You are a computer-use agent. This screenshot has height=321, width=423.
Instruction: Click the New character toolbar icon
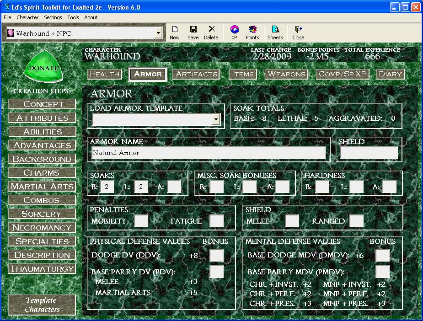pyautogui.click(x=175, y=29)
